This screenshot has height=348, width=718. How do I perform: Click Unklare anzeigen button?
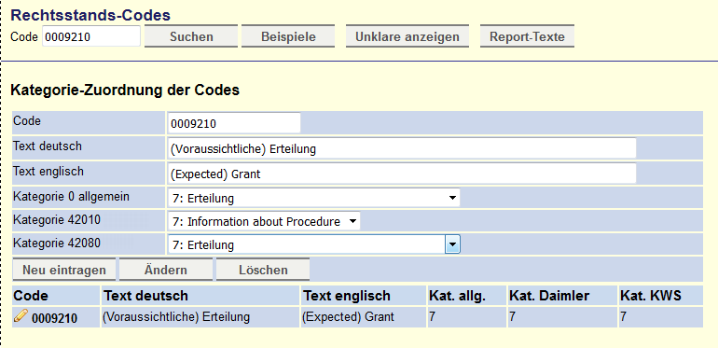pyautogui.click(x=407, y=36)
